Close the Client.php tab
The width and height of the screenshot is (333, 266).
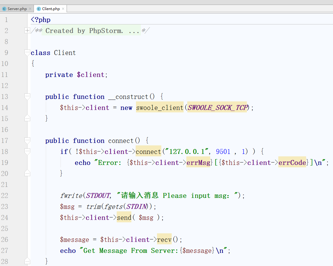click(x=63, y=9)
